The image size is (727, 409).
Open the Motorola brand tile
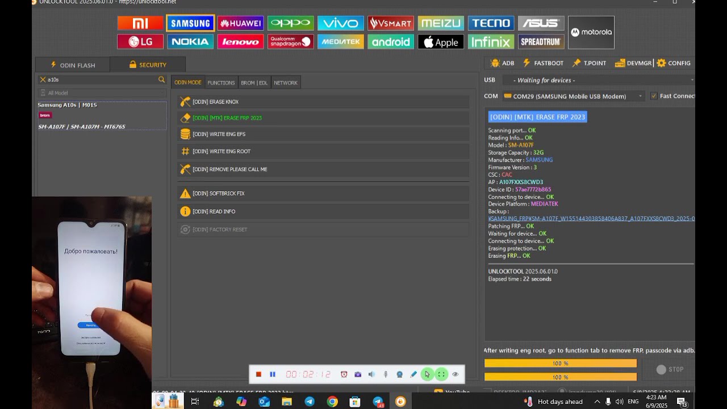coord(591,32)
